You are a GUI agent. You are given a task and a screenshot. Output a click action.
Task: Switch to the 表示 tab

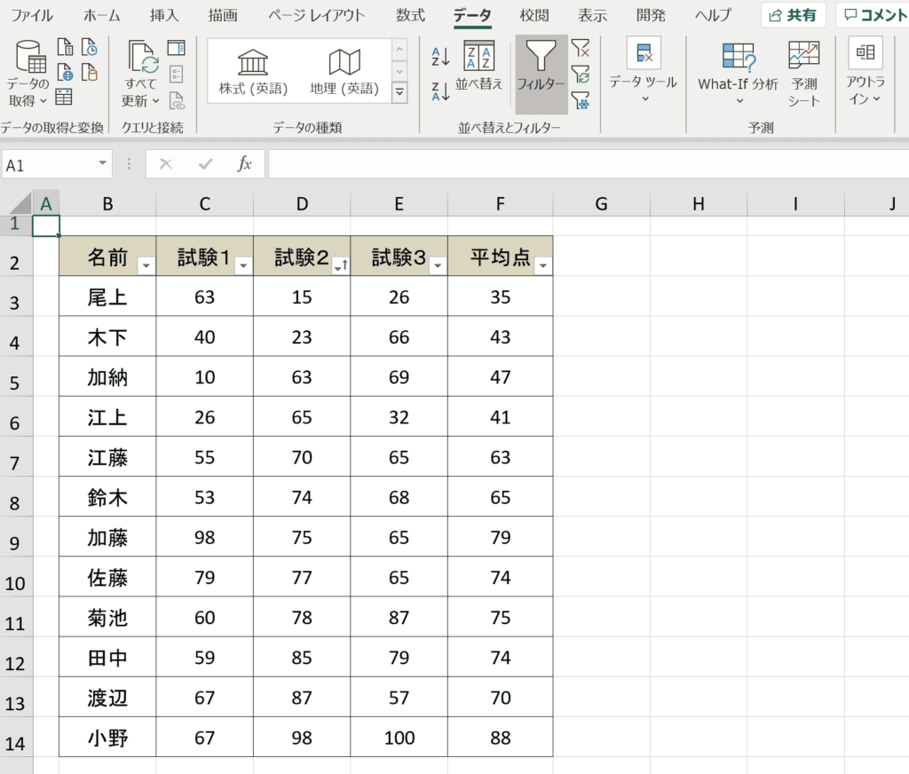coord(592,15)
